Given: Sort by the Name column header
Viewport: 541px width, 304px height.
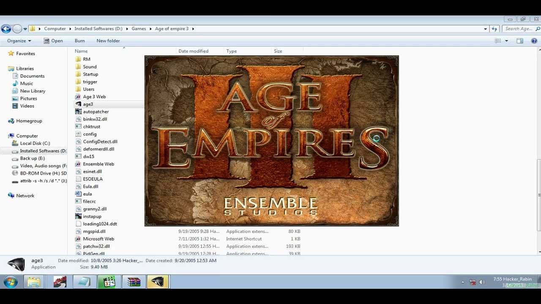Looking at the screenshot, I should click(x=81, y=51).
